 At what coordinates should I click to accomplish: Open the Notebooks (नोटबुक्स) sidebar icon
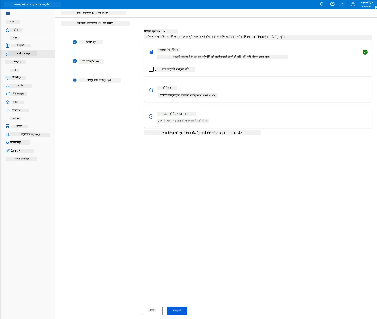(8, 45)
